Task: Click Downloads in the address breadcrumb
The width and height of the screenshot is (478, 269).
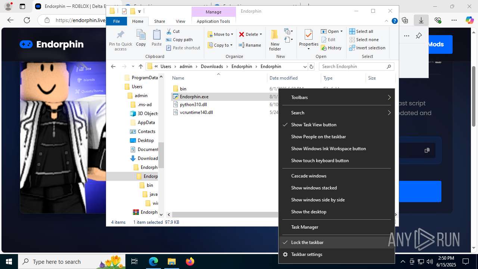Action: click(212, 67)
